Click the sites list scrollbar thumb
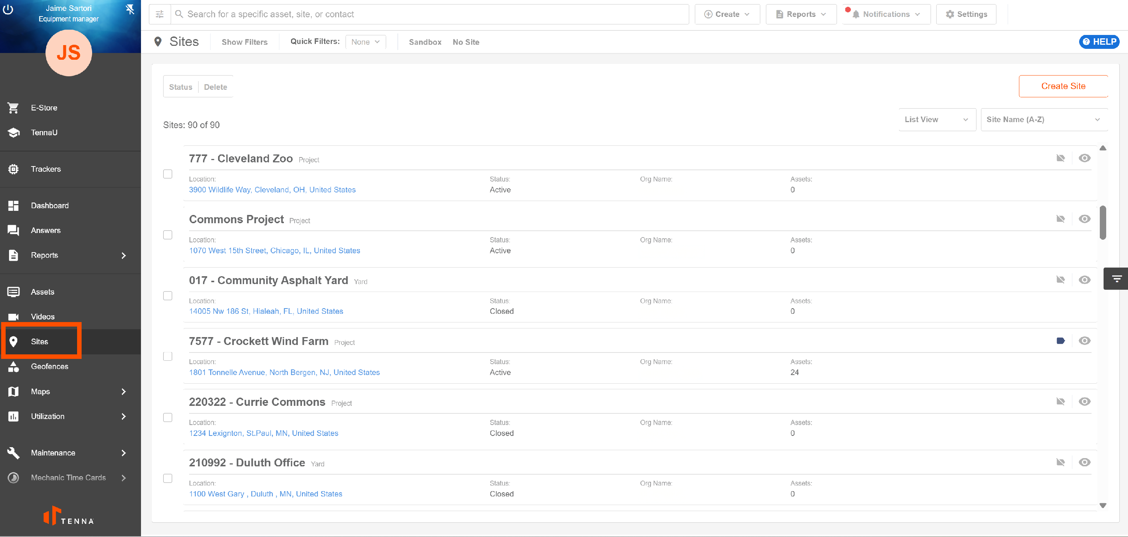The height and width of the screenshot is (537, 1128). tap(1102, 222)
